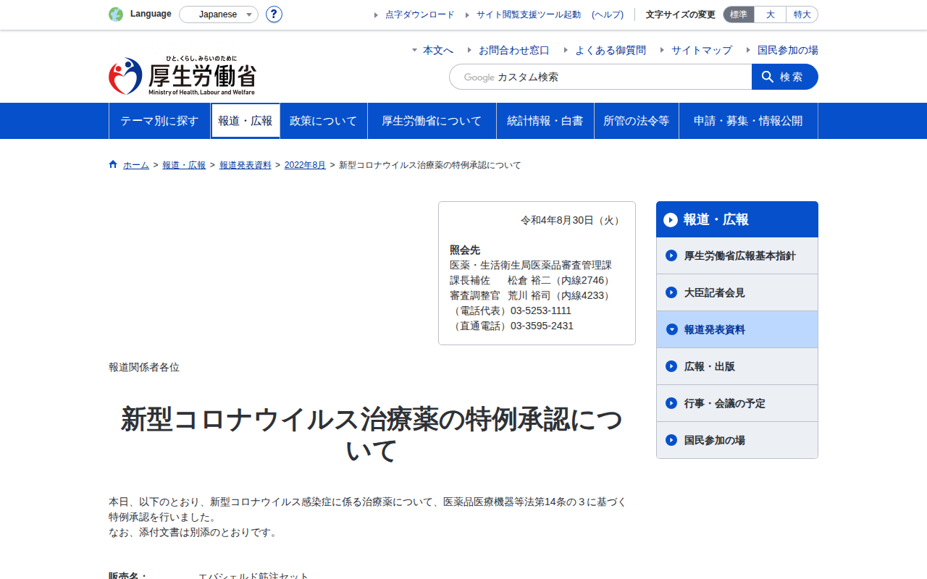Click circle arrow icon in 報道・広報 header
The width and height of the screenshot is (927, 579).
(x=671, y=219)
